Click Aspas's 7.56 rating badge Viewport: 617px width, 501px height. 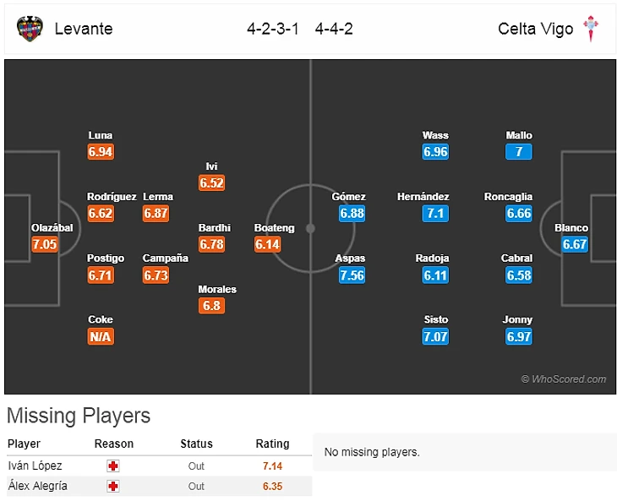pos(352,275)
